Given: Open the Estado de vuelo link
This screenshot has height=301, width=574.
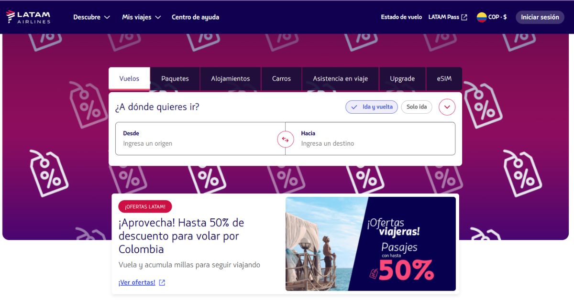Looking at the screenshot, I should coord(401,17).
